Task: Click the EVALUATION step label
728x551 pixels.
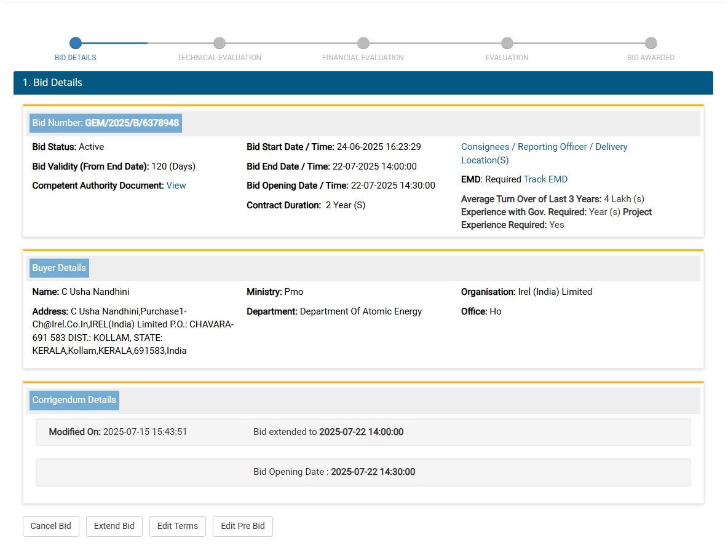Action: click(x=507, y=58)
